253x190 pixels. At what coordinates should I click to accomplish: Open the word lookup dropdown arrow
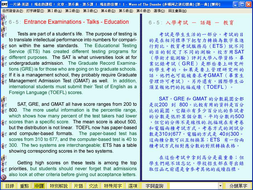click(x=220, y=186)
